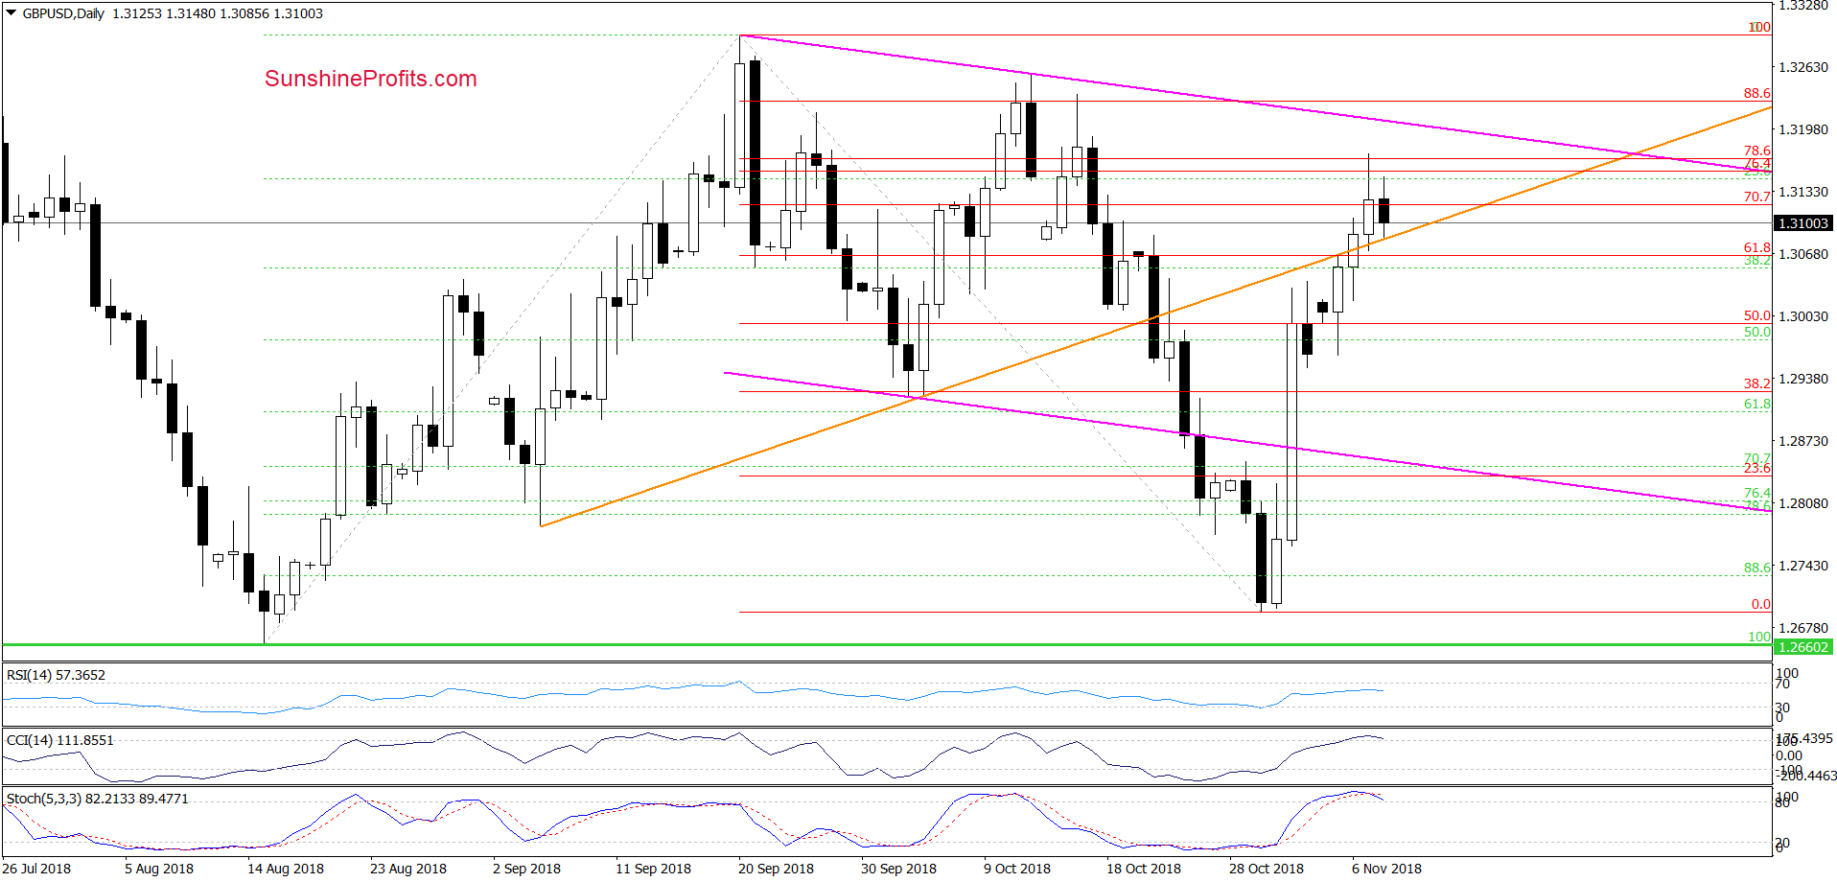Click the 1.32630 price axis label
The width and height of the screenshot is (1837, 882).
point(1802,67)
